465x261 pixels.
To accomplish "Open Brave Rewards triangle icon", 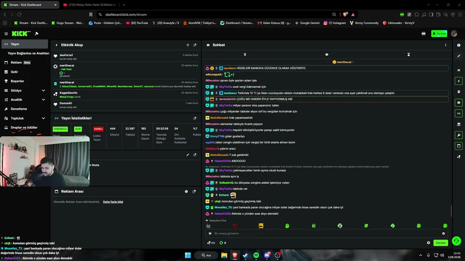I will 353,14.
